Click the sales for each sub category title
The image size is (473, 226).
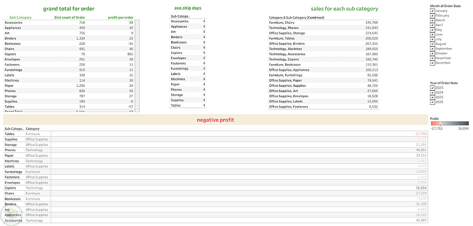344,8
